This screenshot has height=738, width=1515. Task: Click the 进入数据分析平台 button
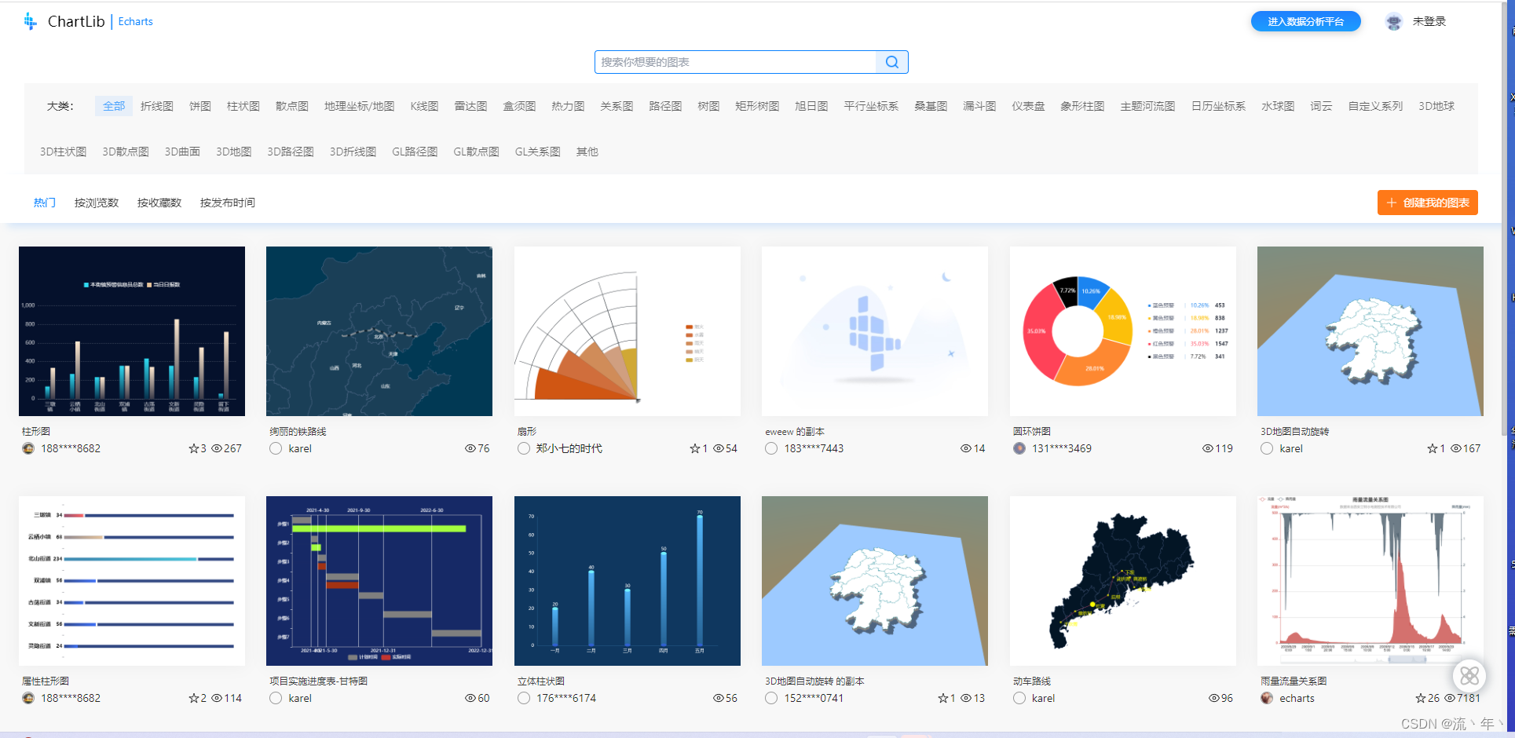1305,21
